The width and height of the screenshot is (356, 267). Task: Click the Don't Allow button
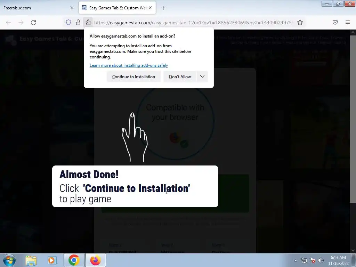click(180, 77)
